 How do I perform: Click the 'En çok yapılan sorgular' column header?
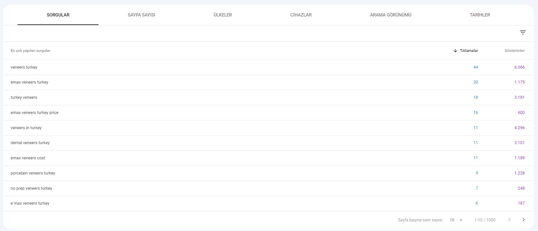[30, 51]
